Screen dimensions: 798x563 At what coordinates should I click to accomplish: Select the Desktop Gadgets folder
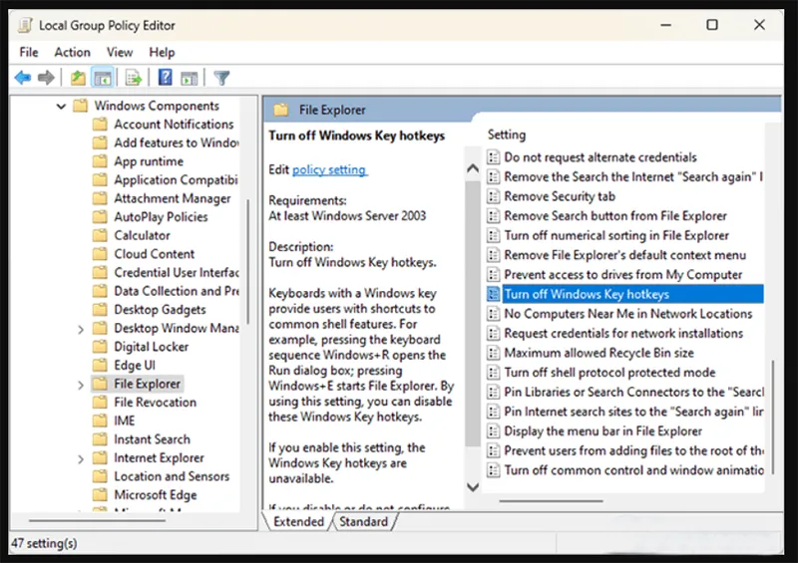pyautogui.click(x=160, y=309)
